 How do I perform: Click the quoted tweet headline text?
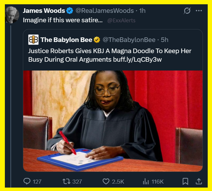[110, 55]
